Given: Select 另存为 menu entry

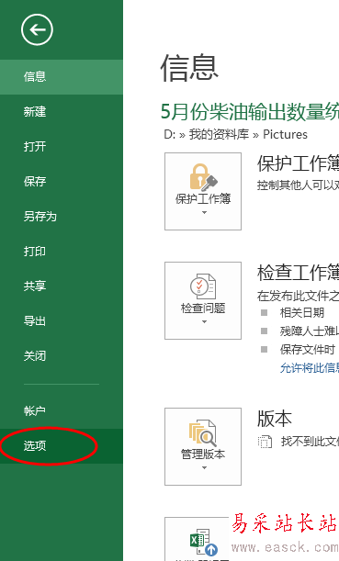Looking at the screenshot, I should pos(62,217).
